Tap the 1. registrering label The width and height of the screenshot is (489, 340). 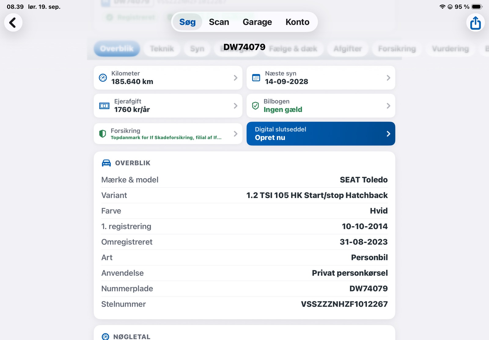coord(126,227)
